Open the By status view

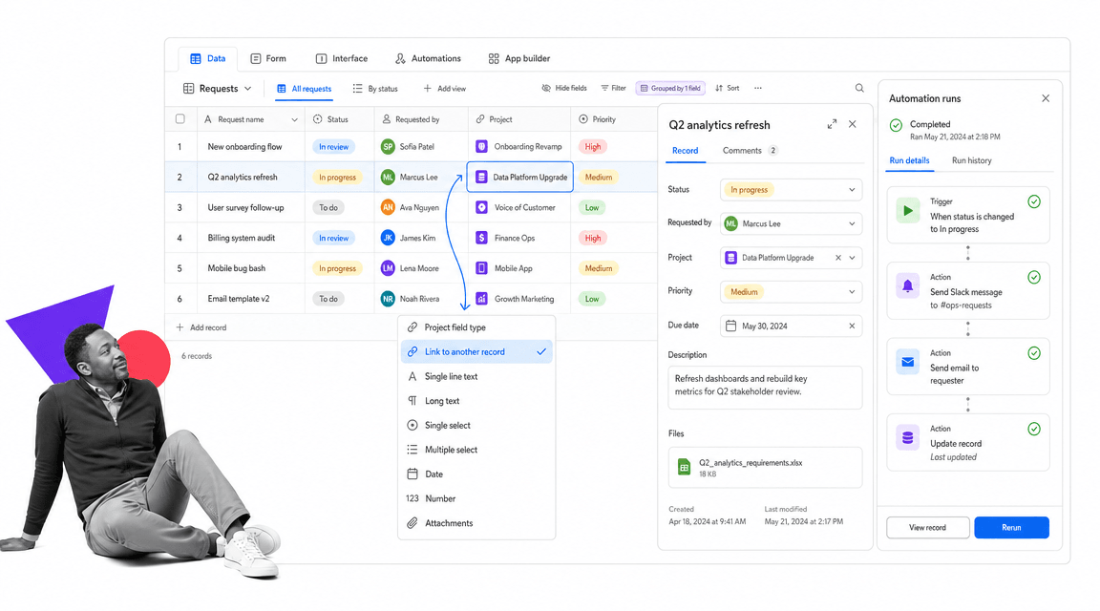click(375, 89)
